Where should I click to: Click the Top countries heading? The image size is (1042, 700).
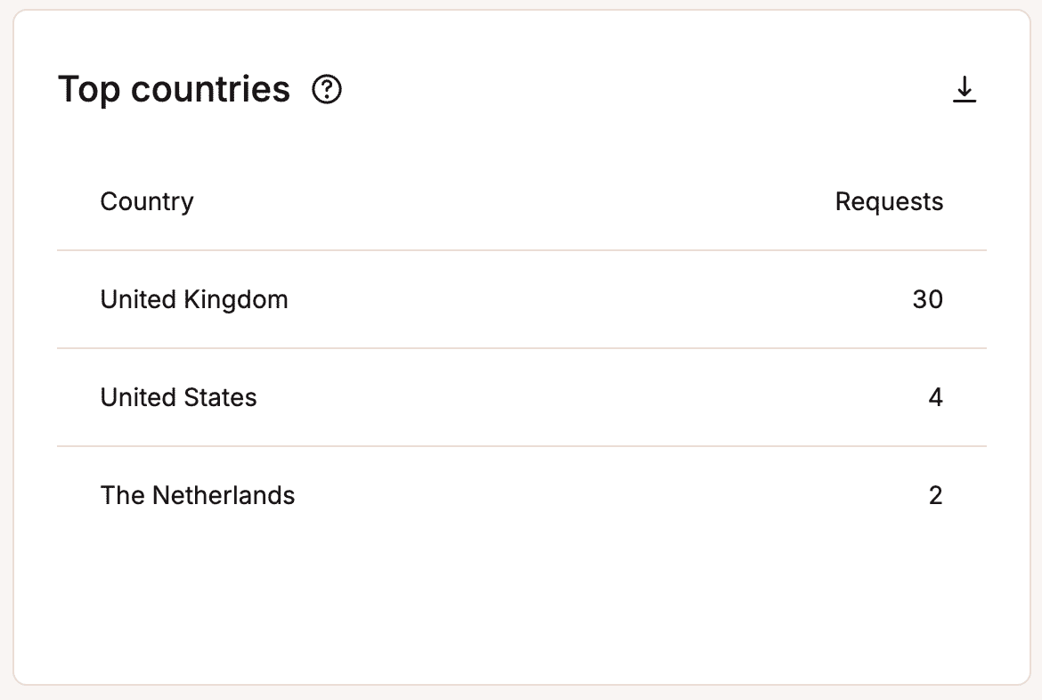[174, 89]
